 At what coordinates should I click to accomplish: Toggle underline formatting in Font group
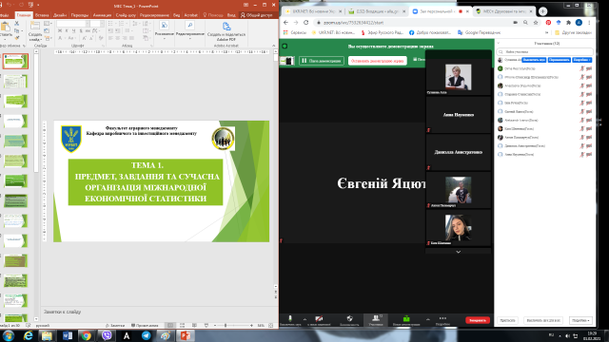pyautogui.click(x=73, y=30)
